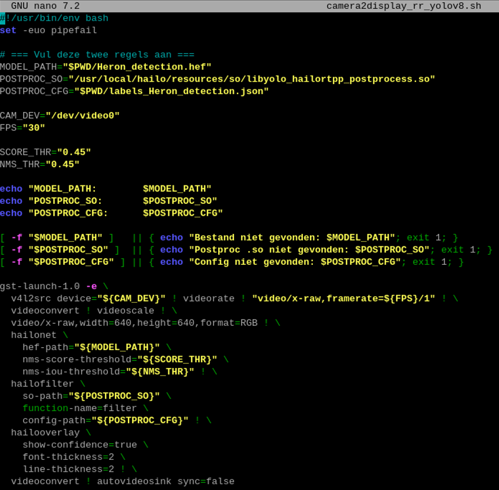Click the NMS_THR "0.45" value
This screenshot has height=490, width=499.
click(x=65, y=164)
